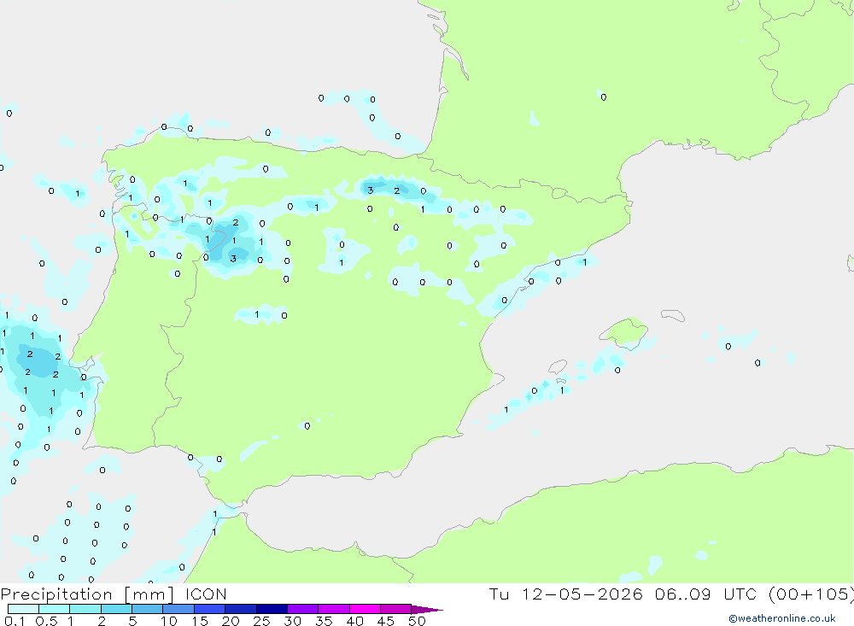Select the 2–5 mm legend color box
This screenshot has width=854, height=626.
pos(116,609)
